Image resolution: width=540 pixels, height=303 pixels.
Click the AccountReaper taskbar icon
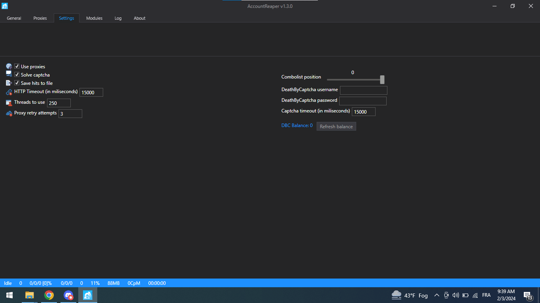pyautogui.click(x=88, y=295)
